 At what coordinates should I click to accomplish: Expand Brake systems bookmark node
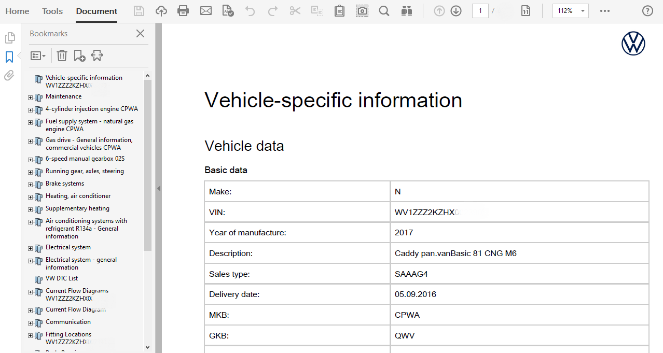[x=31, y=185]
